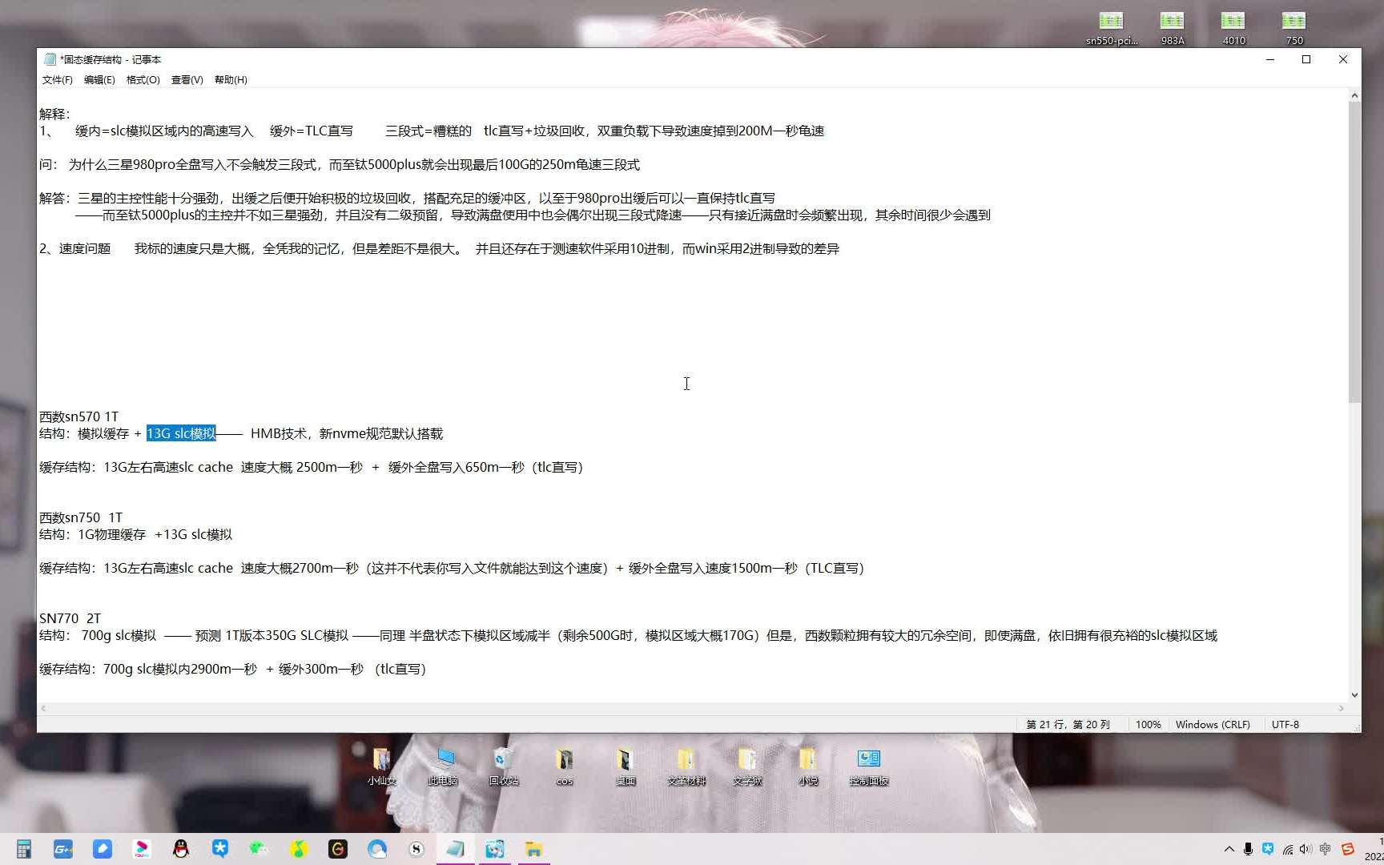The height and width of the screenshot is (865, 1384).
Task: Select the 750 desktop file icon
Action: click(1294, 28)
